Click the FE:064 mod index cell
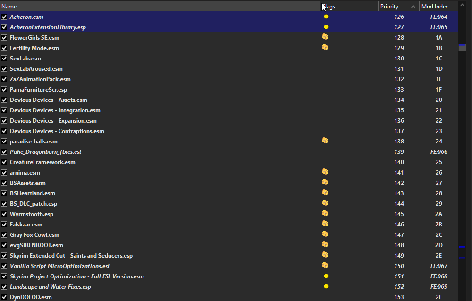This screenshot has width=472, height=301. click(439, 17)
